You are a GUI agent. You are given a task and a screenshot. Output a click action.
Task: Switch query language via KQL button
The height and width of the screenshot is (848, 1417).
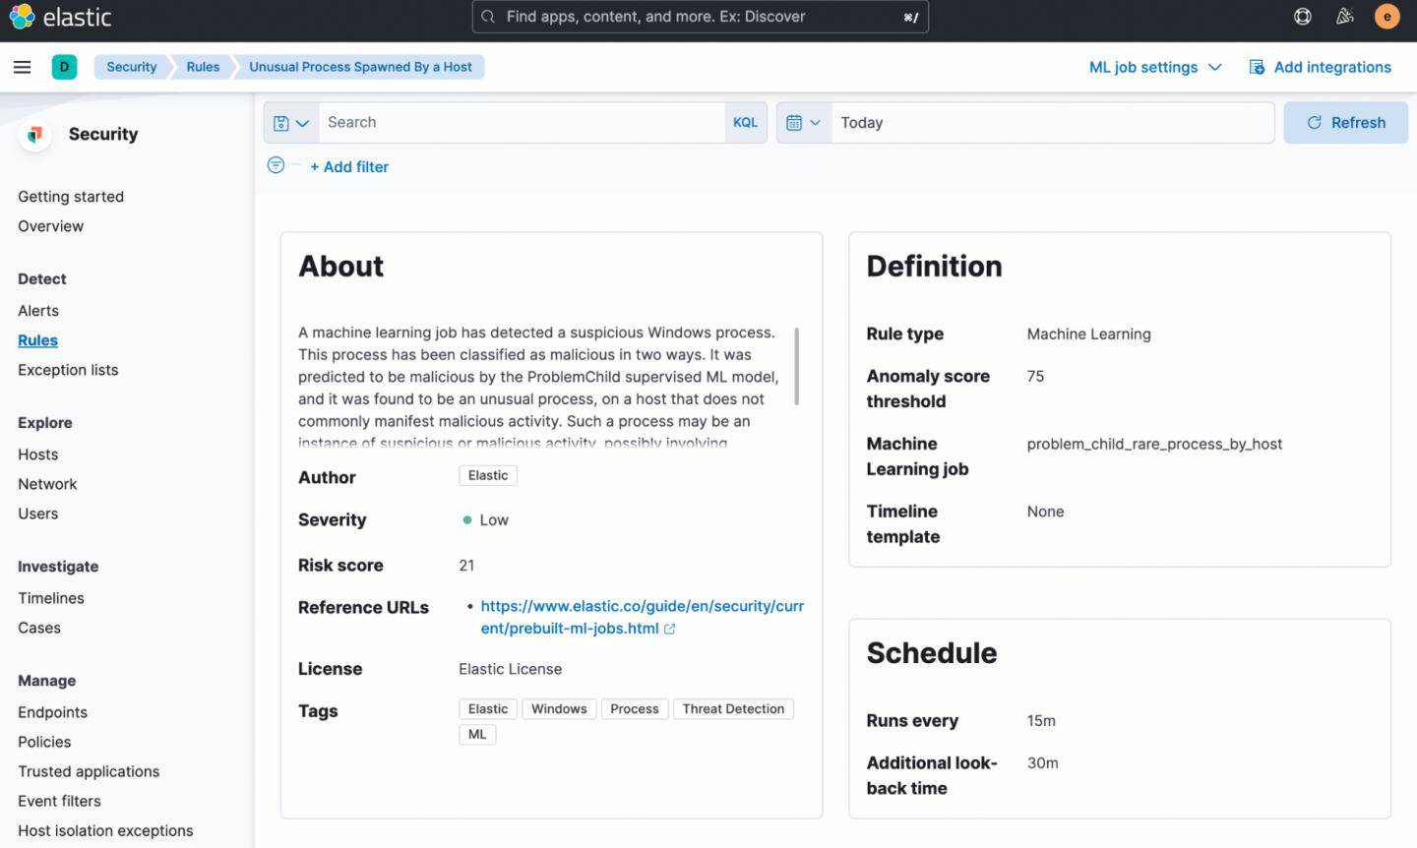pos(745,123)
